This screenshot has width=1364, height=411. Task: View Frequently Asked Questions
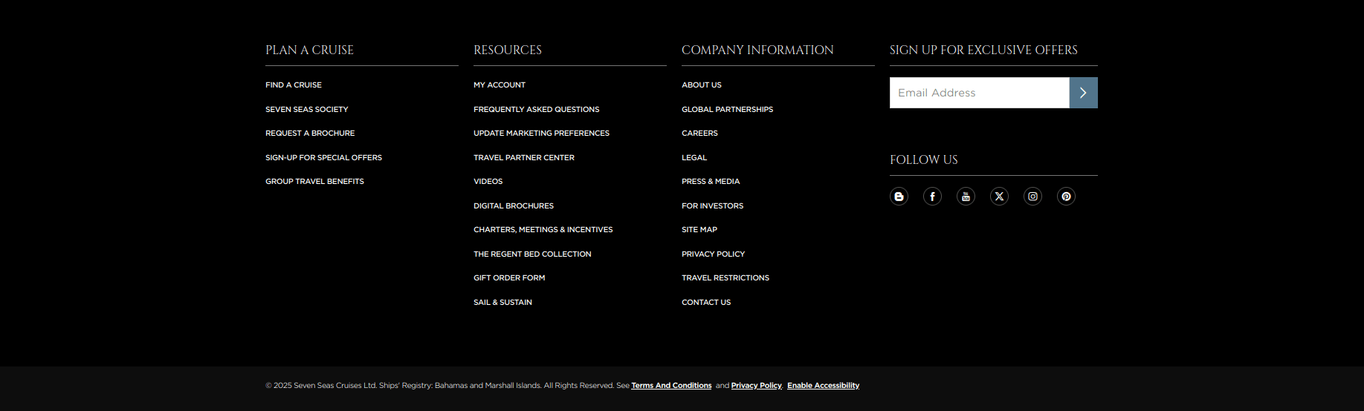pyautogui.click(x=536, y=110)
